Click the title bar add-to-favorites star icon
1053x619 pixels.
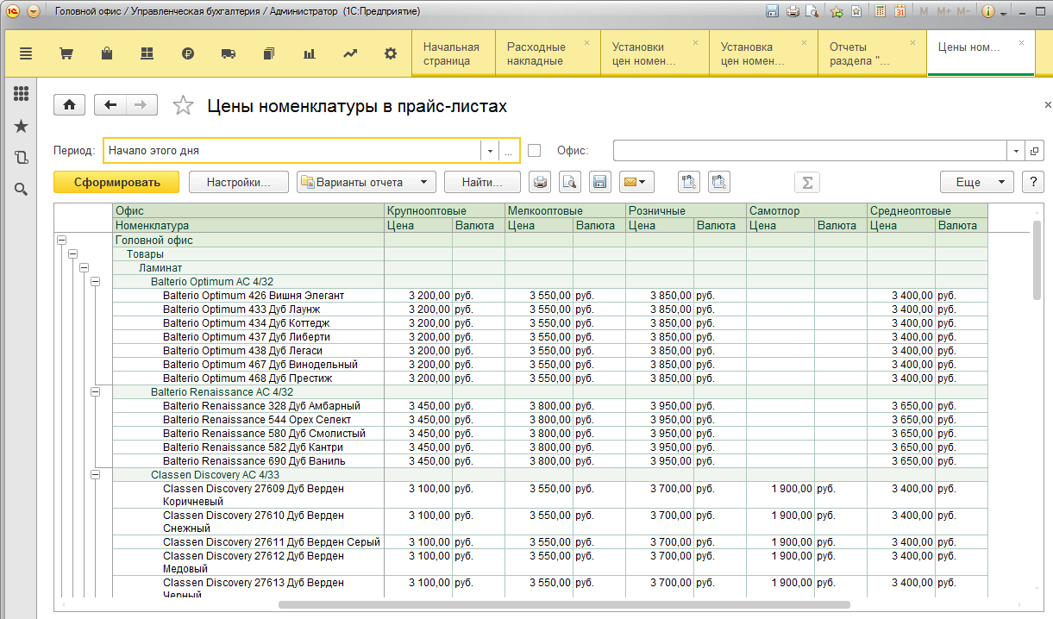836,12
